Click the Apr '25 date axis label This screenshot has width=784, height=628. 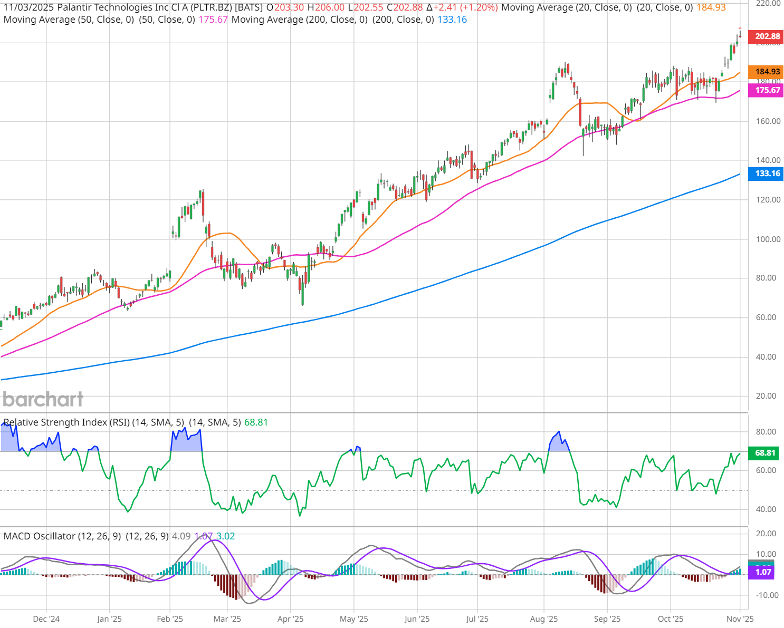[x=291, y=619]
